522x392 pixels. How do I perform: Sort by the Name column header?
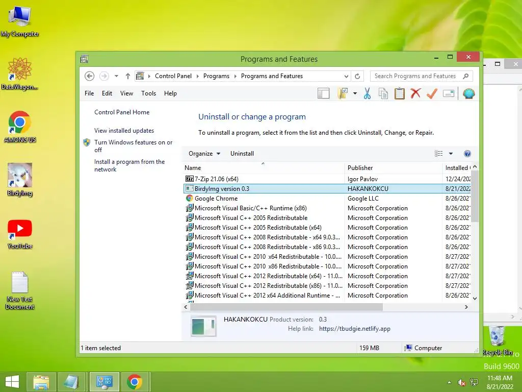[263, 168]
